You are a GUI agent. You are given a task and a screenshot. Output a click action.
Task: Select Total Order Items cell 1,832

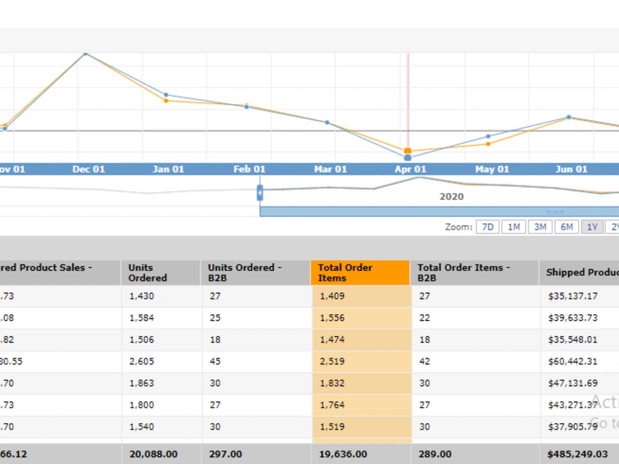coord(361,383)
